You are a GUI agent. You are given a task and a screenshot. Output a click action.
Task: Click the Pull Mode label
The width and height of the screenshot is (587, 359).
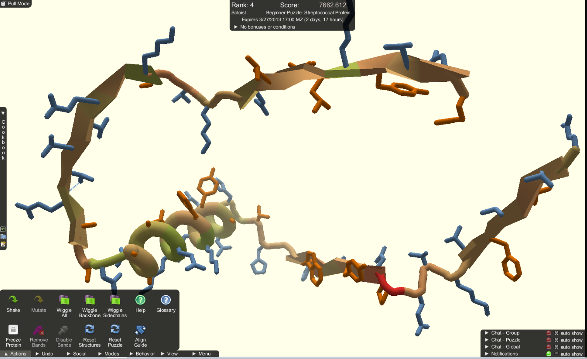pos(19,3)
